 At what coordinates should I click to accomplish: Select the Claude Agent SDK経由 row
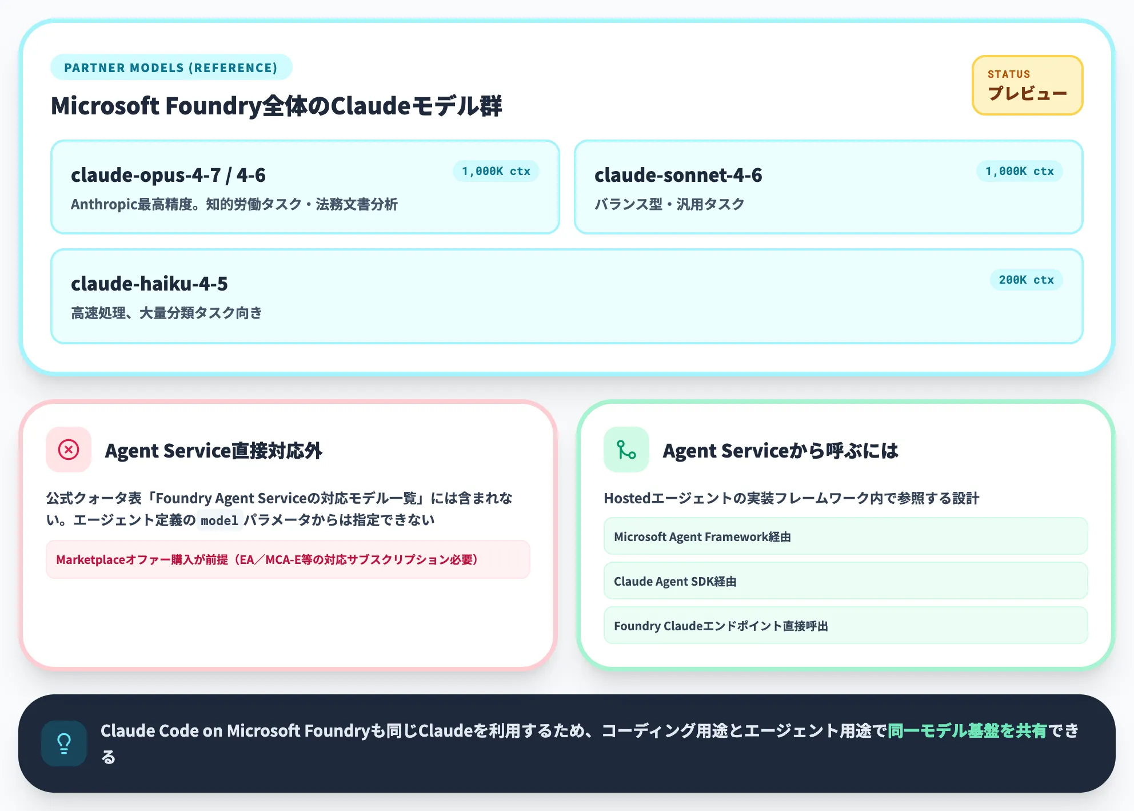[845, 581]
